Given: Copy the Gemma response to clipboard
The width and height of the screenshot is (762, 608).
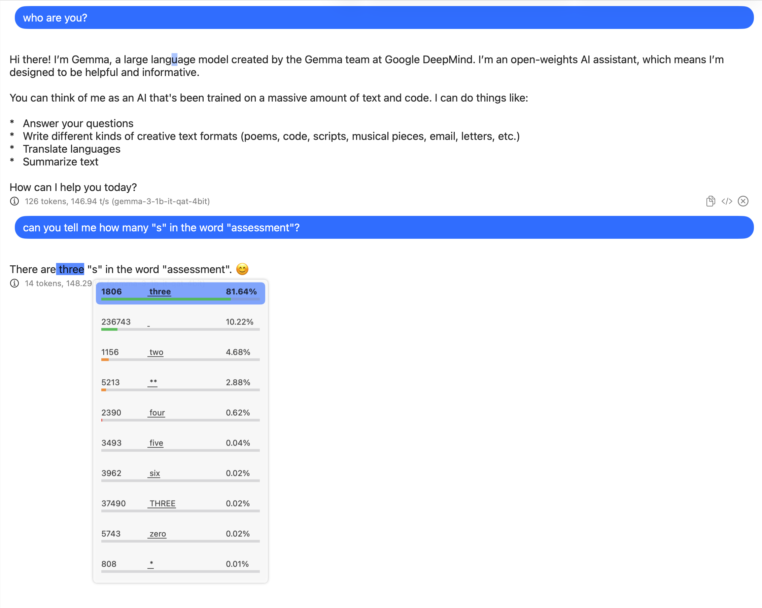Looking at the screenshot, I should (x=711, y=201).
